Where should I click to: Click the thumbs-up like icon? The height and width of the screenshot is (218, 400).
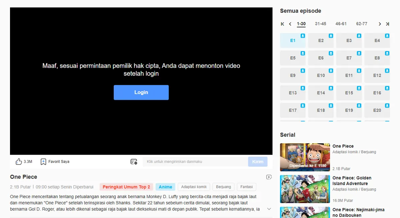point(19,162)
